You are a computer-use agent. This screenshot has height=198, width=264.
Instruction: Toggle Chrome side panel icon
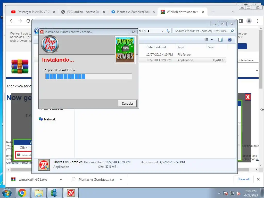click(241, 21)
